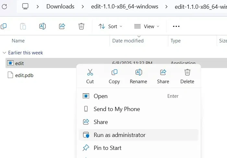Viewport: 227px width, 158px height.
Task: Open the View dropdown menu
Action: 147,26
